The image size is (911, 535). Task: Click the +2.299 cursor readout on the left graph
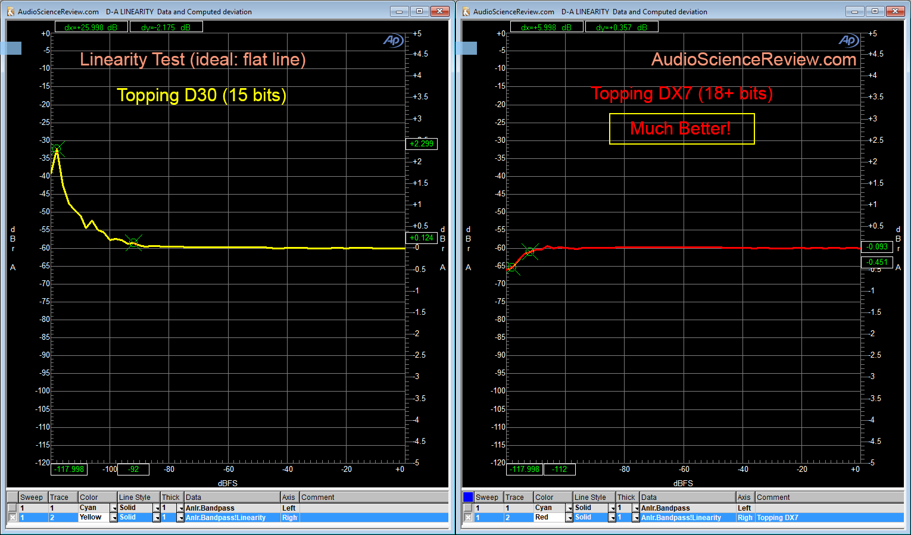coord(422,143)
